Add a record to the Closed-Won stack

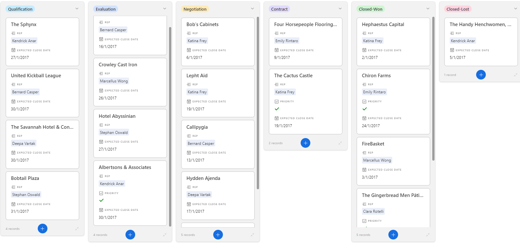(393, 235)
